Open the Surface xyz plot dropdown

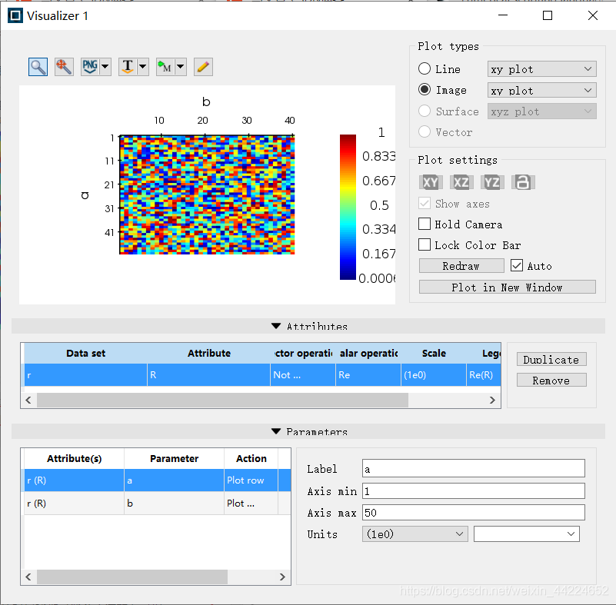tap(541, 111)
